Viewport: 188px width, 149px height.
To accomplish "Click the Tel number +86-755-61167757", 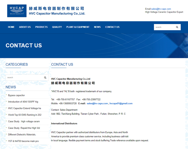I will (65, 100).
